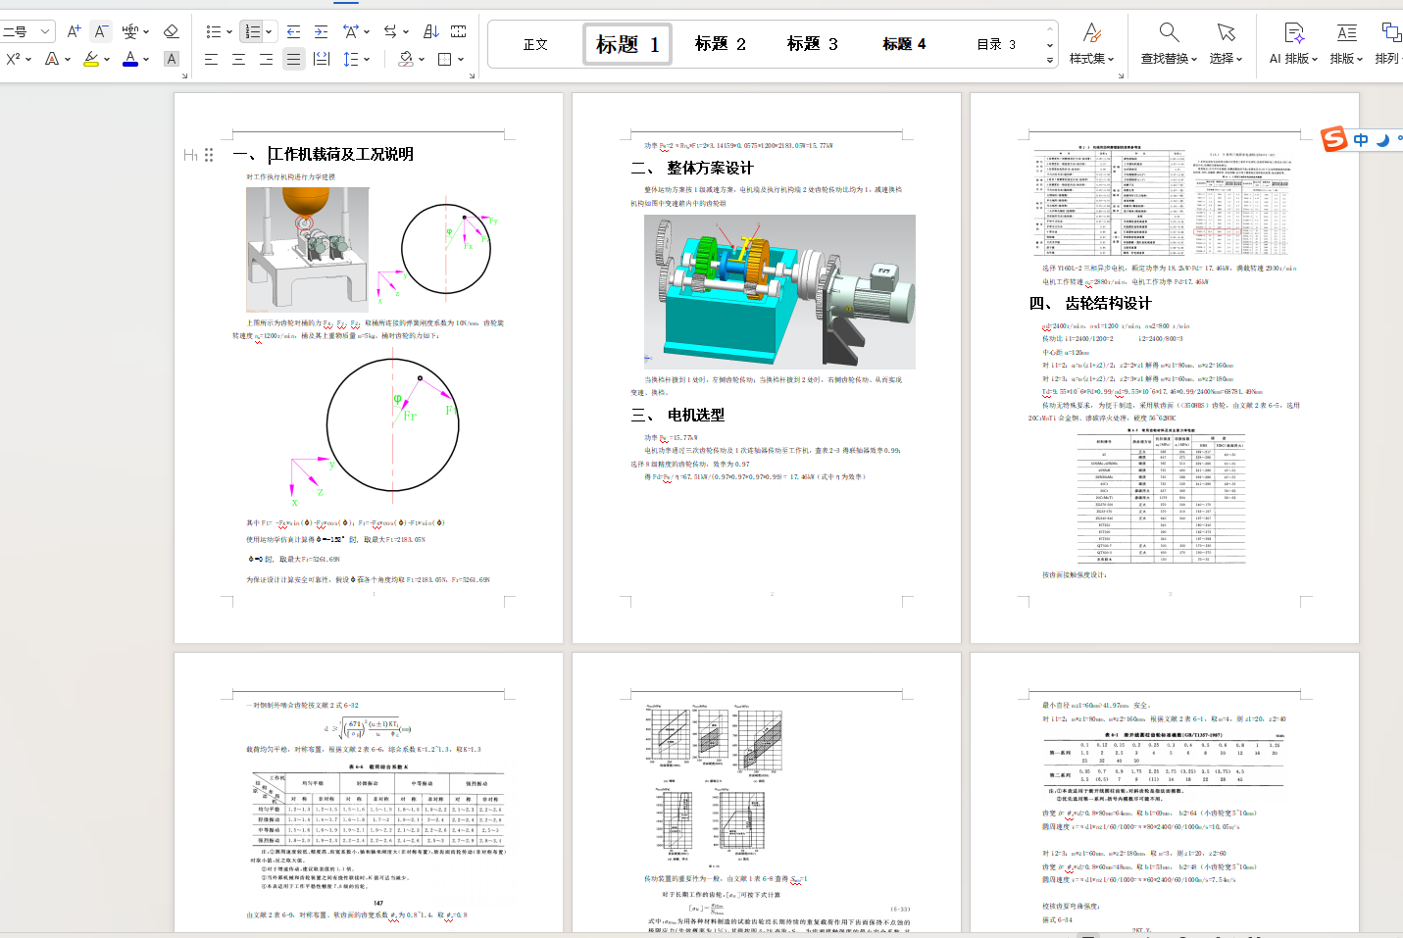Place cursor in heading 工作机载荷及工况说明
Viewport: 1403px width, 938px height.
341,155
